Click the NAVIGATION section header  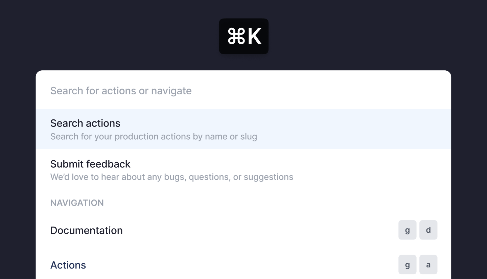(77, 203)
